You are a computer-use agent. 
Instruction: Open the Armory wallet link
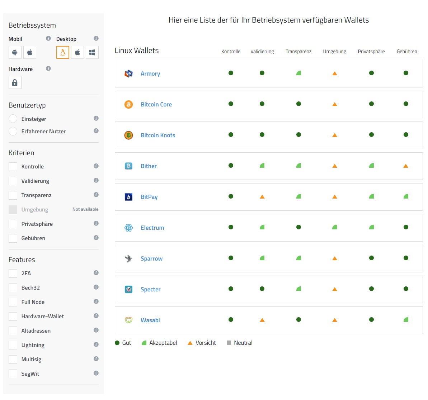(150, 73)
